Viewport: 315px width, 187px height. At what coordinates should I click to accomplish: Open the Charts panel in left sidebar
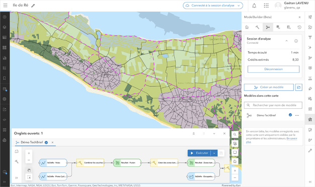[x=5, y=58]
